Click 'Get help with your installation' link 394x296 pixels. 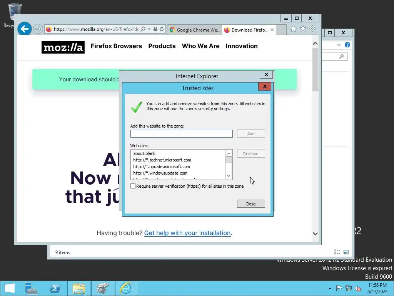click(187, 233)
